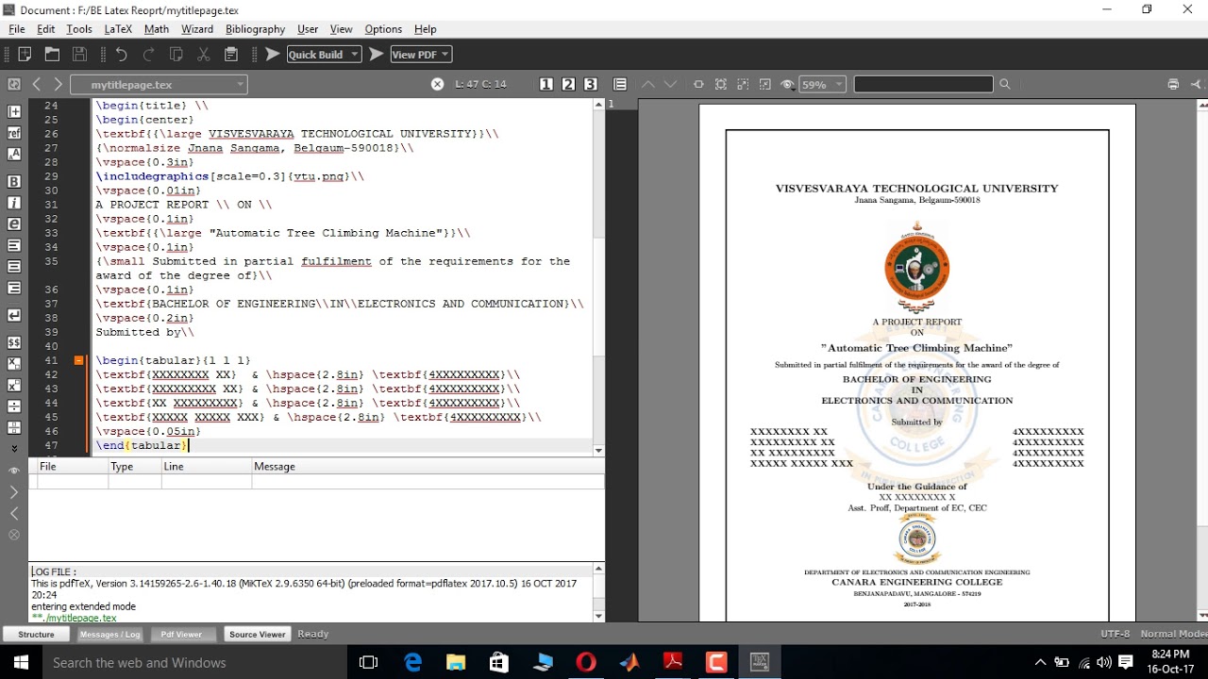
Task: Open the 59% zoom level dropdown
Action: (822, 84)
